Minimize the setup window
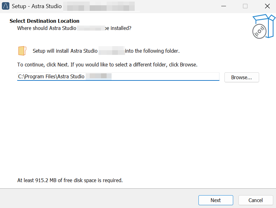This screenshot has width=276, height=208. (x=223, y=6)
